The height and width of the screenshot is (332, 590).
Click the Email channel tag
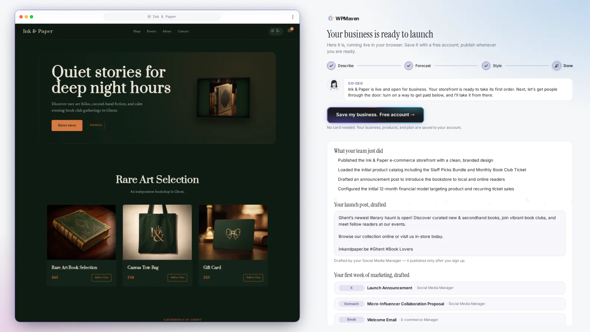(x=351, y=320)
